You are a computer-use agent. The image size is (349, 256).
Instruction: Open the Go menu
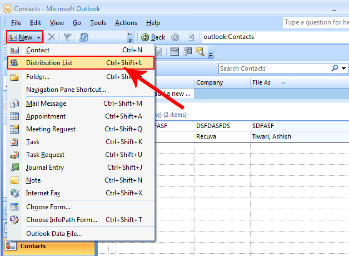click(x=77, y=23)
